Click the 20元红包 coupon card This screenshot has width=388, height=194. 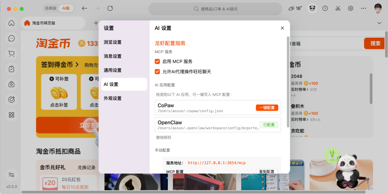68,183
